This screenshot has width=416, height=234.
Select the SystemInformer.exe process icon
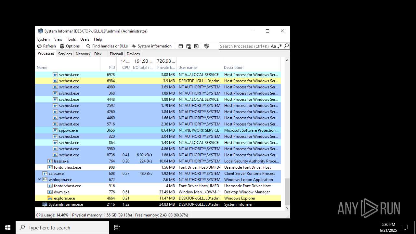coord(45,204)
